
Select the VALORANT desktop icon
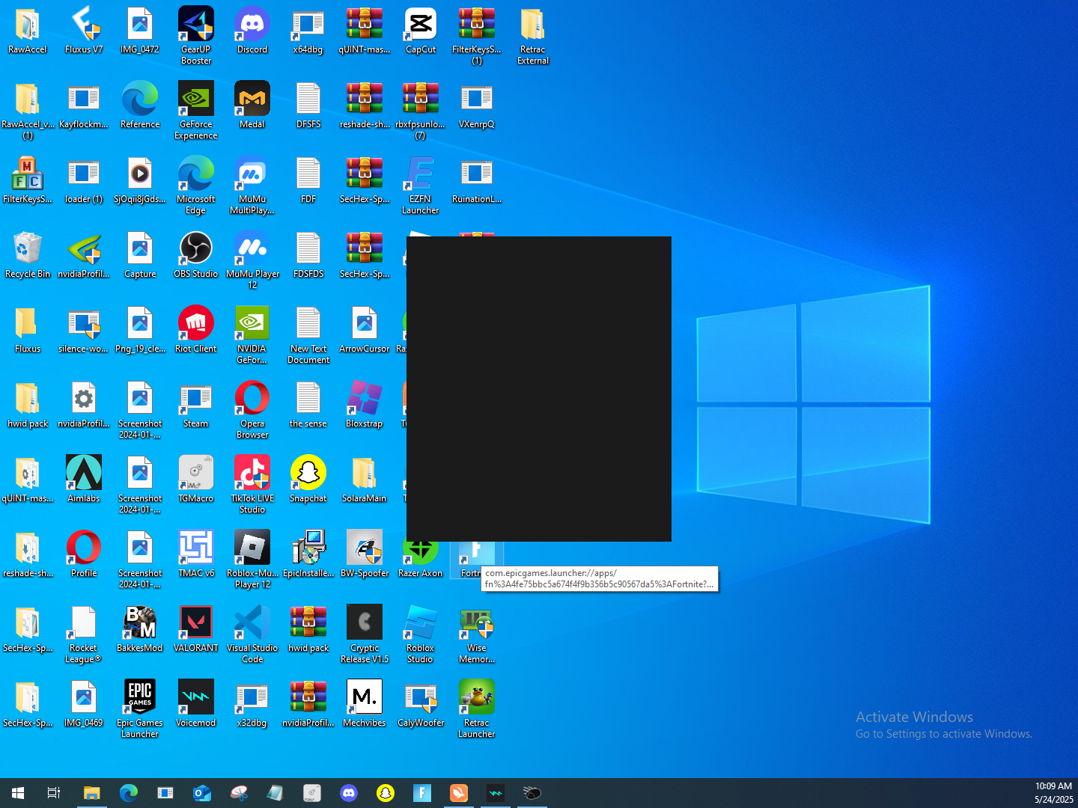(x=196, y=623)
